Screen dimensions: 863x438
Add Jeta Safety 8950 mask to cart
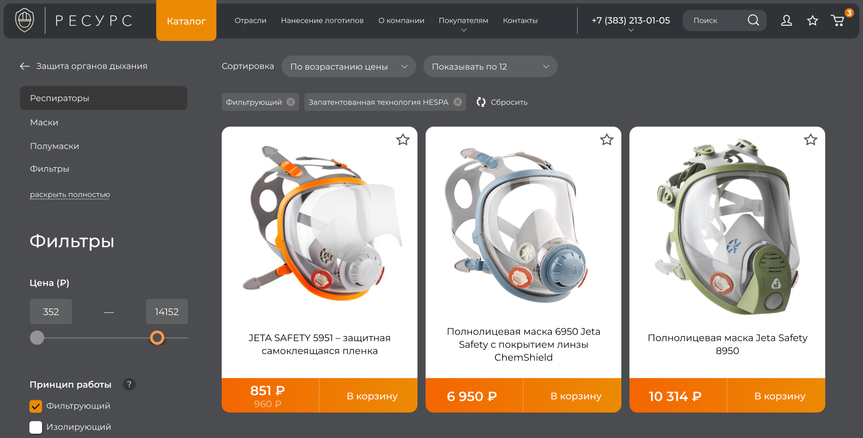pos(776,395)
